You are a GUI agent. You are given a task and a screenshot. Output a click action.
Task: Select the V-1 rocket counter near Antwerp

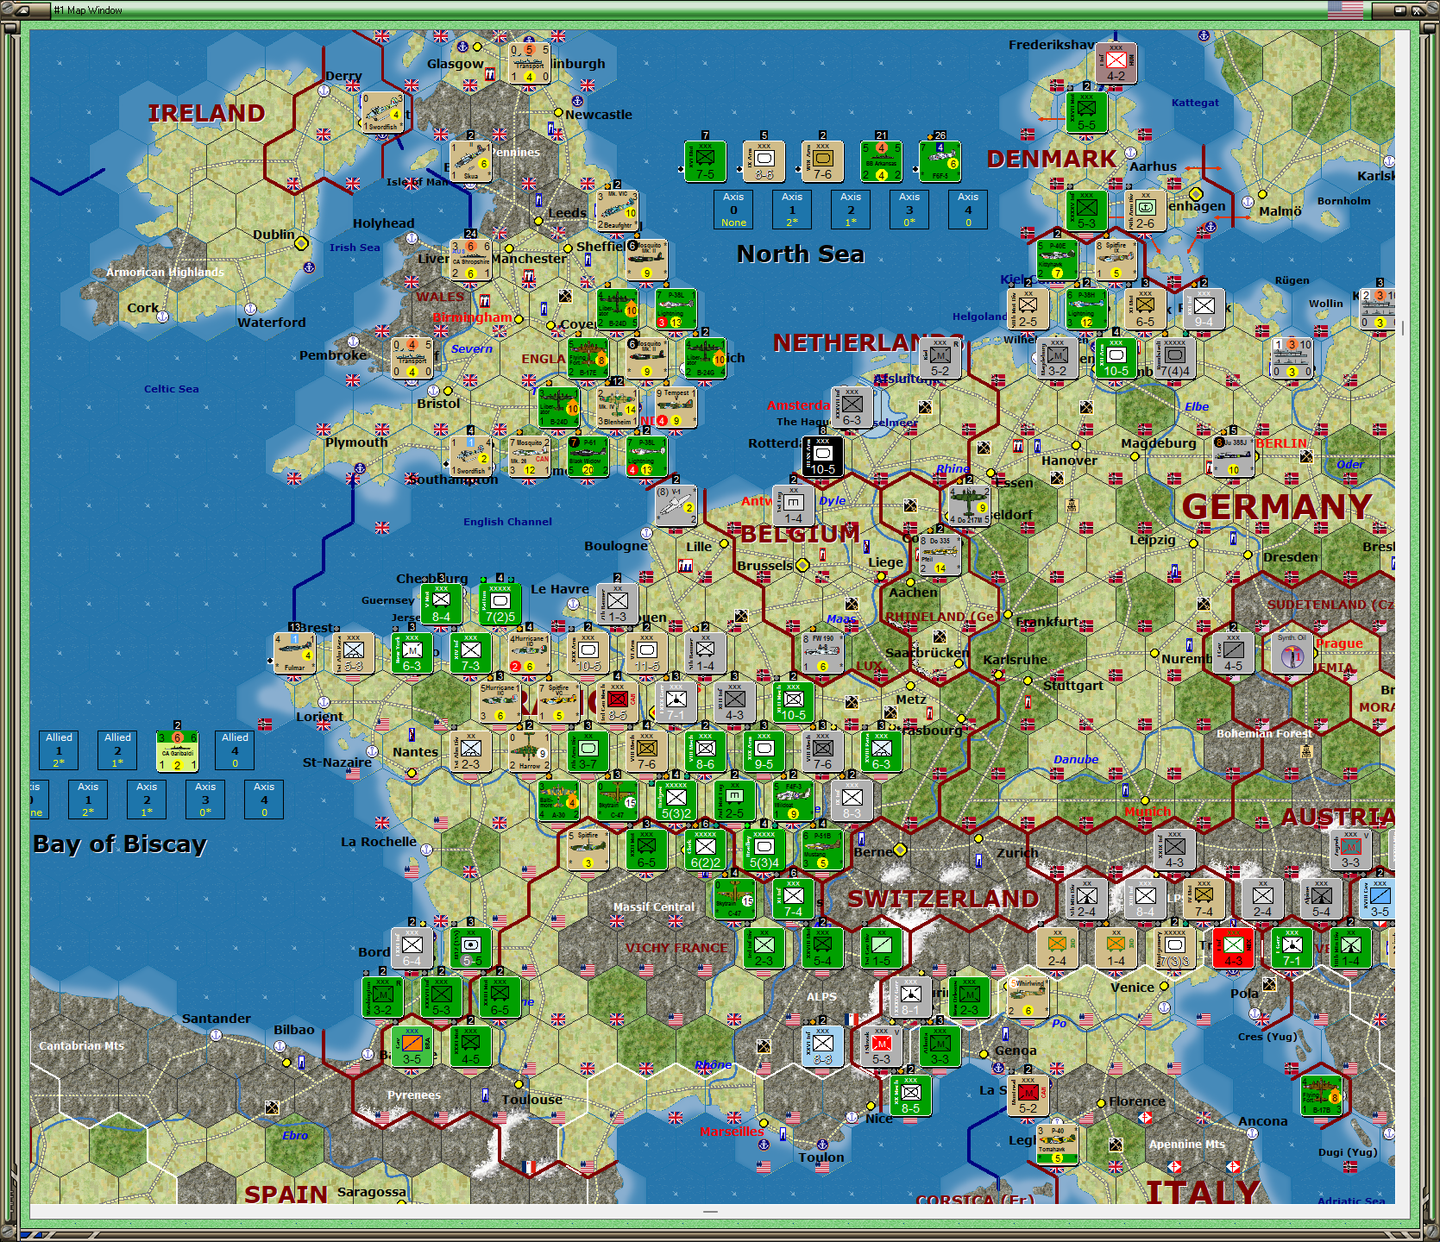(x=676, y=506)
